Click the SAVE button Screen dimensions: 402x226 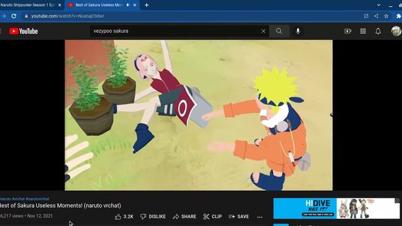click(239, 217)
